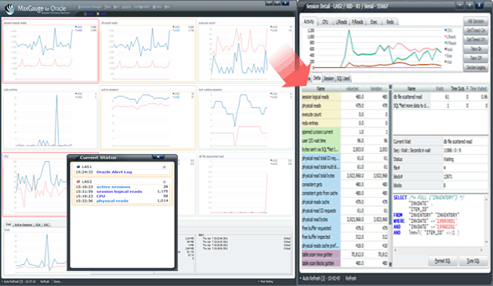Switch to Redo tab in Session Detail
The width and height of the screenshot is (493, 286).
pyautogui.click(x=390, y=22)
